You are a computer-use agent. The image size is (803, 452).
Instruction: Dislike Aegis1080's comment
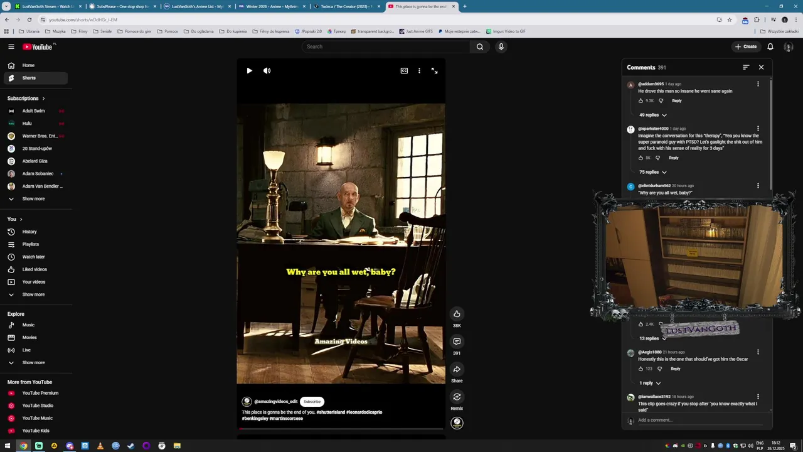click(x=659, y=369)
